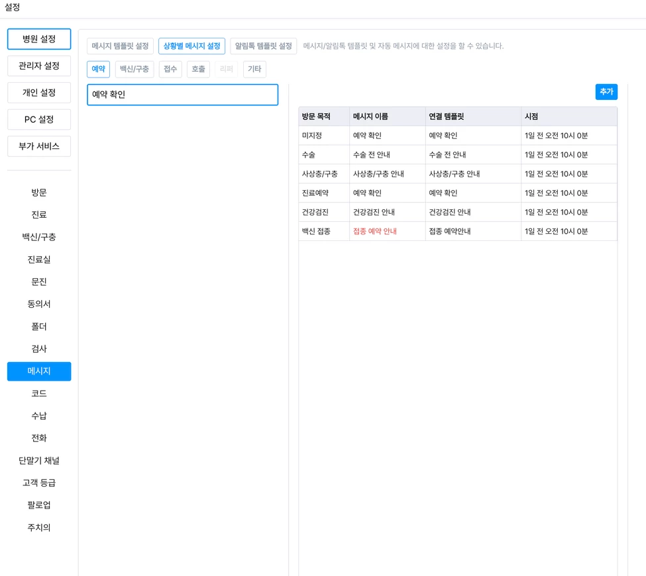This screenshot has width=646, height=576.
Task: Open 문진 settings in sidebar
Action: [x=39, y=282]
